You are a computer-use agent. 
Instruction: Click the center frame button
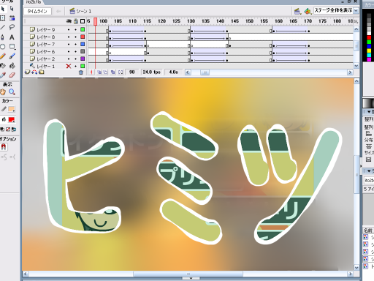[91, 72]
